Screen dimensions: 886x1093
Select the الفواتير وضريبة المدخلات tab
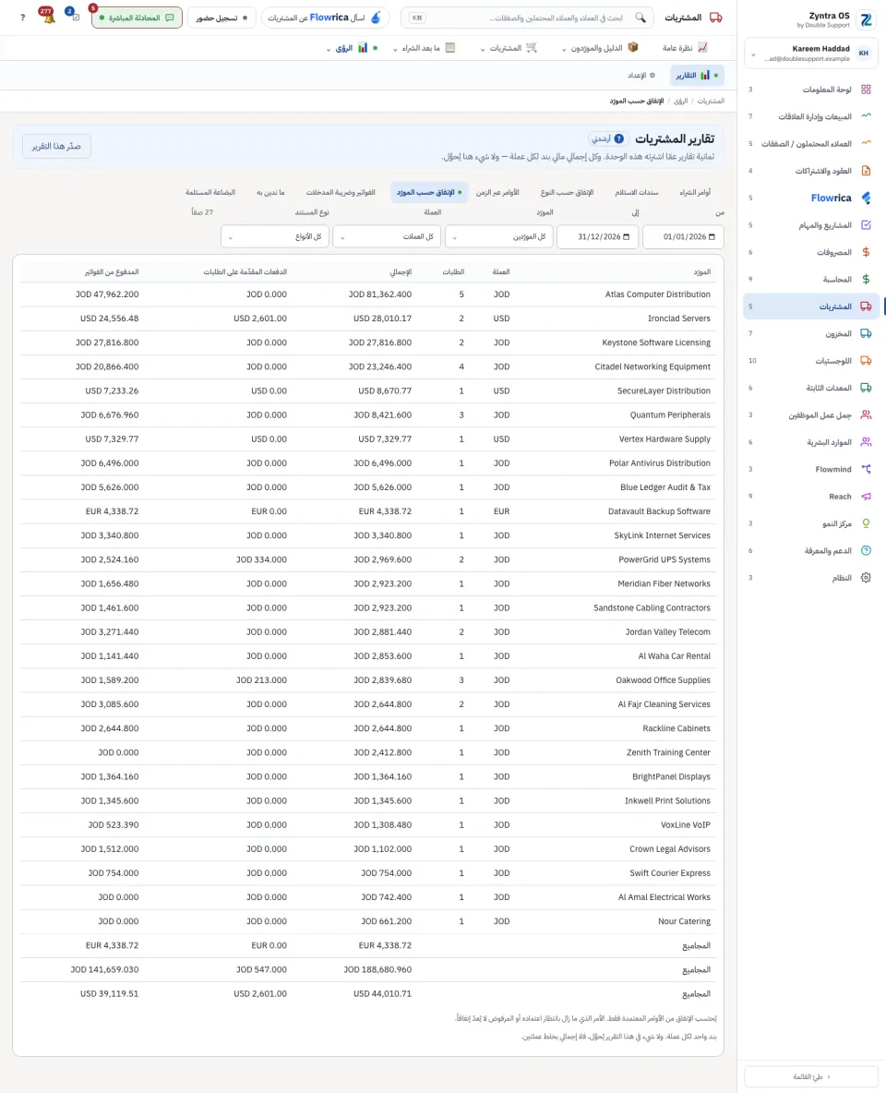(x=341, y=192)
